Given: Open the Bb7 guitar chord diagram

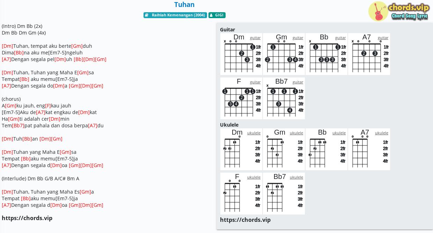Looking at the screenshot, I should (x=284, y=98).
